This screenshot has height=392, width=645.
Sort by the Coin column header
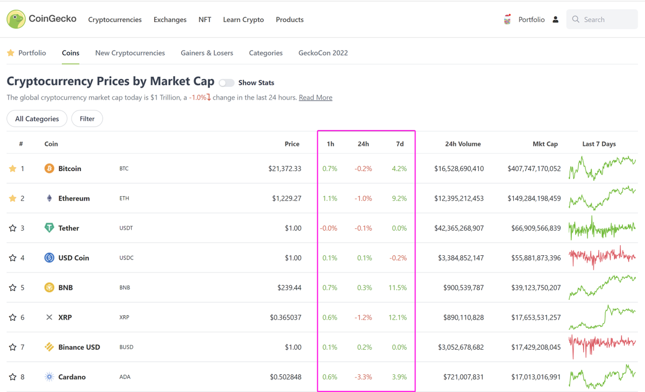[x=51, y=144]
